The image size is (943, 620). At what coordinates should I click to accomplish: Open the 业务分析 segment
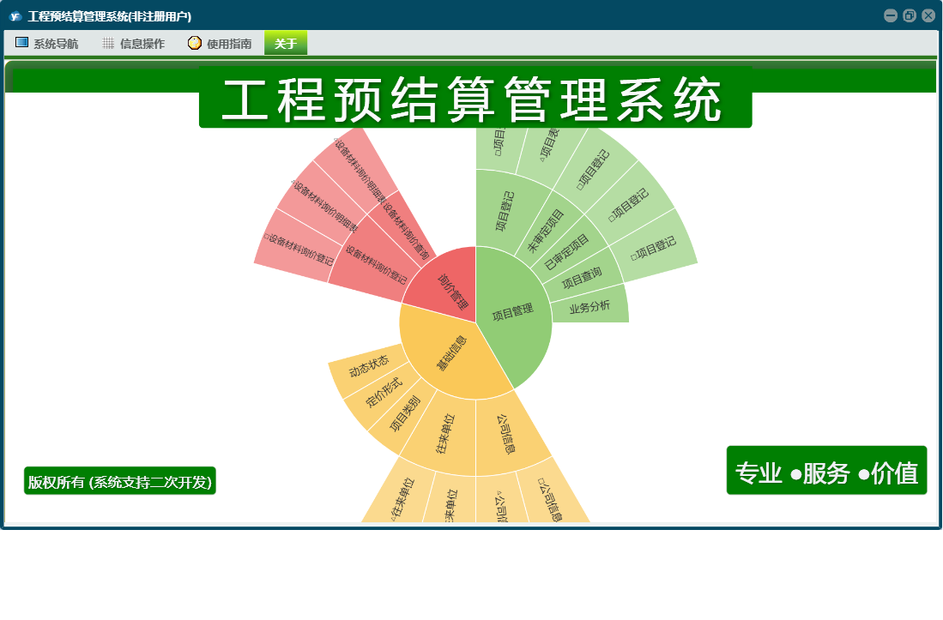point(589,306)
